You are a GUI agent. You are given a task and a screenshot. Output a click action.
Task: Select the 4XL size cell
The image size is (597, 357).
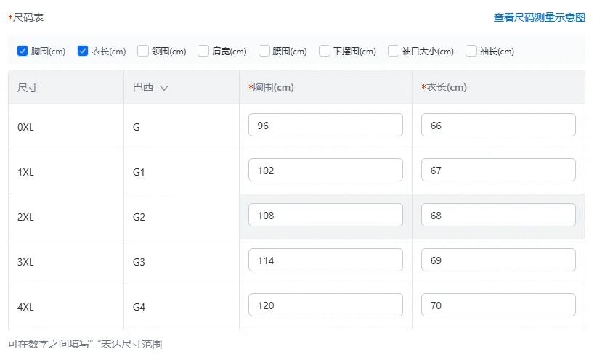tap(66, 306)
